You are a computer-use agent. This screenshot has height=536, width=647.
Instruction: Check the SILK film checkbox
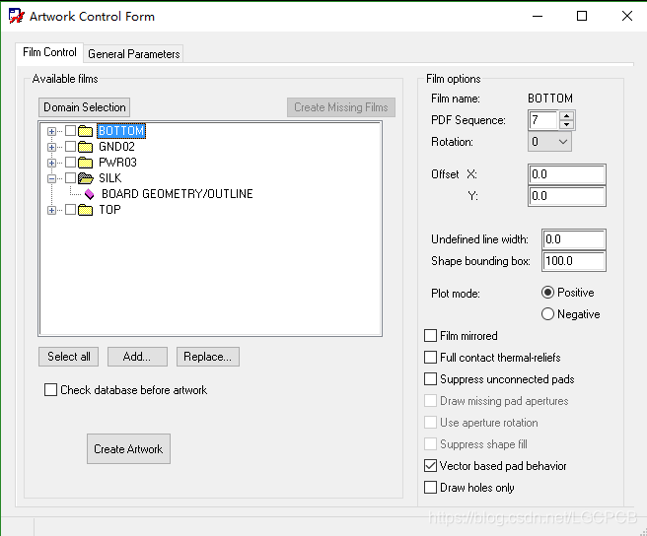click(71, 177)
